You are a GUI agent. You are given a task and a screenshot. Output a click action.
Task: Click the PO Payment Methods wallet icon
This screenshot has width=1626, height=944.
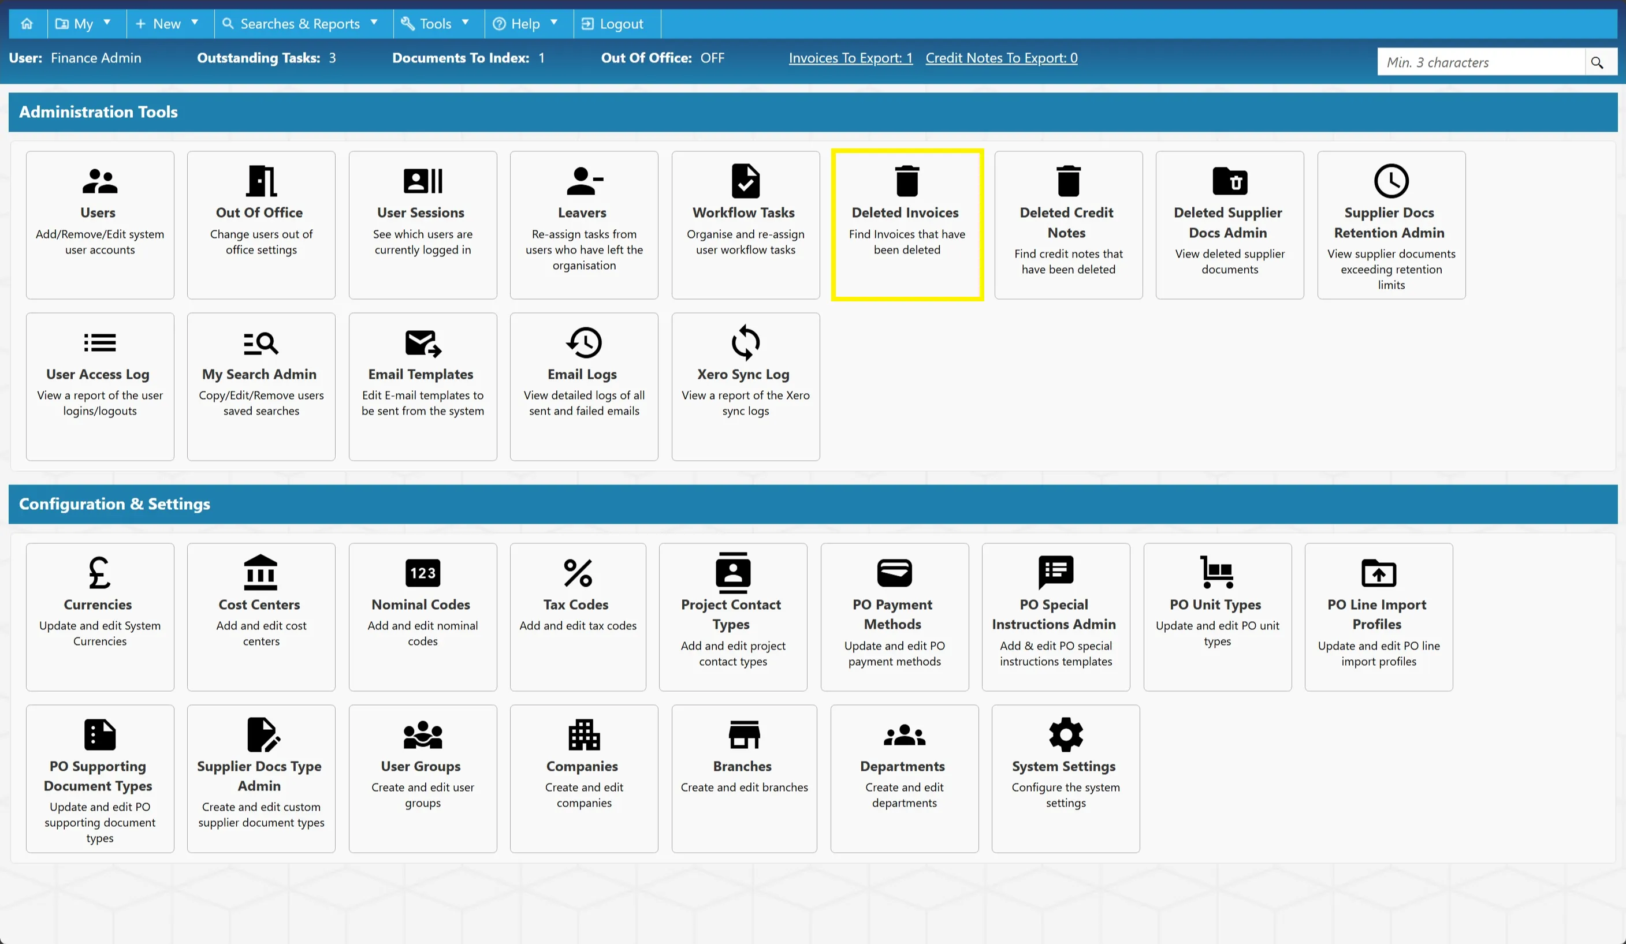(894, 573)
